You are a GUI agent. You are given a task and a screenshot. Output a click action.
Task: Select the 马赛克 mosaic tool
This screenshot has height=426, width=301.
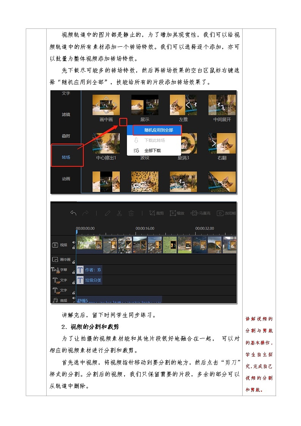(200, 213)
